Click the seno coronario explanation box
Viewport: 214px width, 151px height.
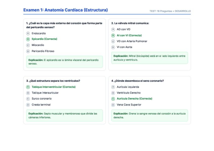149,115
